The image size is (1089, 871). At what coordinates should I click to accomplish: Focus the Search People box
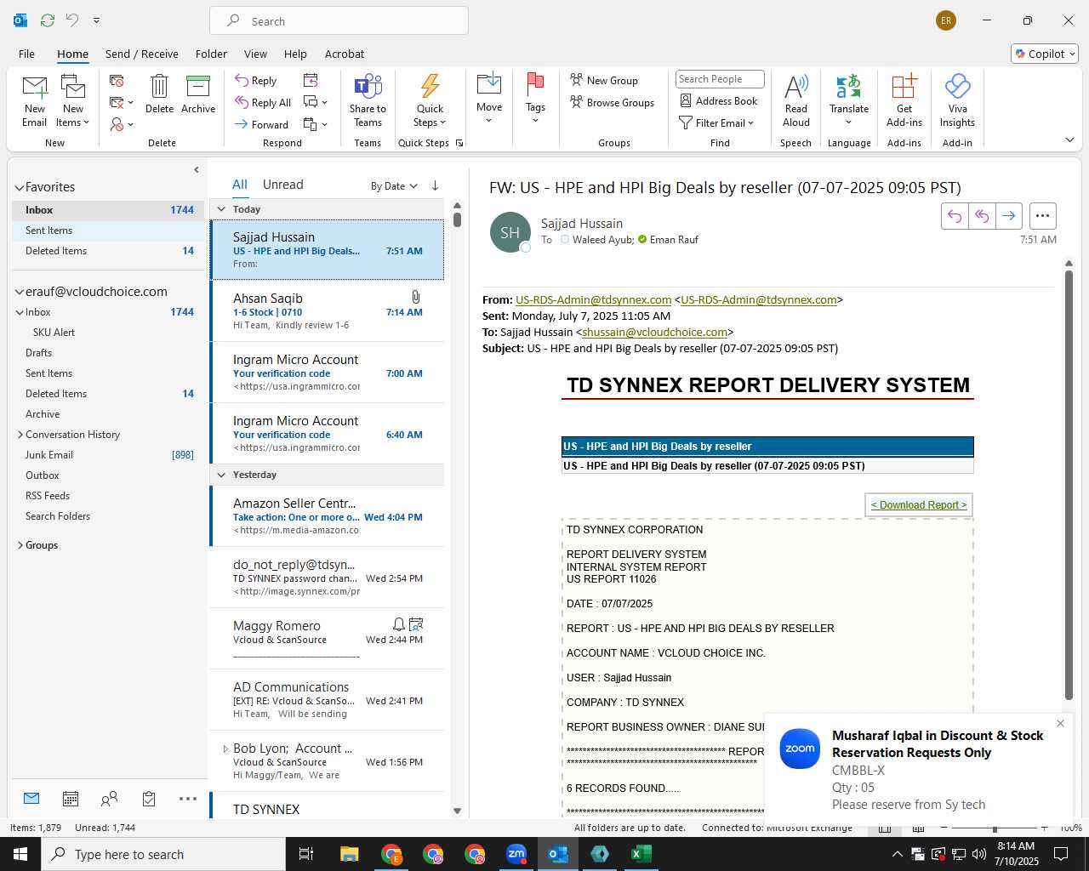(x=720, y=79)
